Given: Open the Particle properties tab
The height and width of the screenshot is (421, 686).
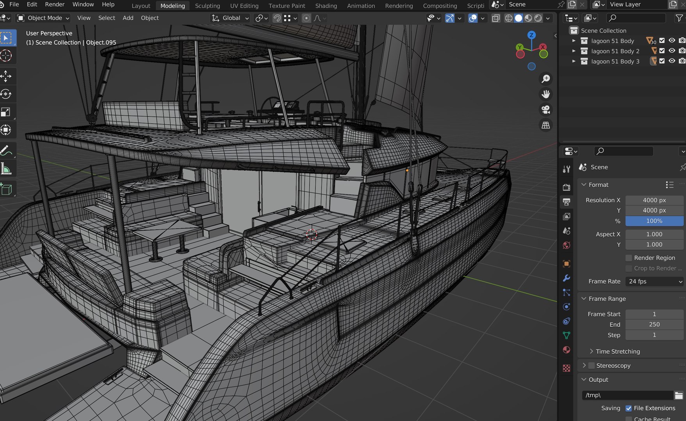Looking at the screenshot, I should pos(567,292).
